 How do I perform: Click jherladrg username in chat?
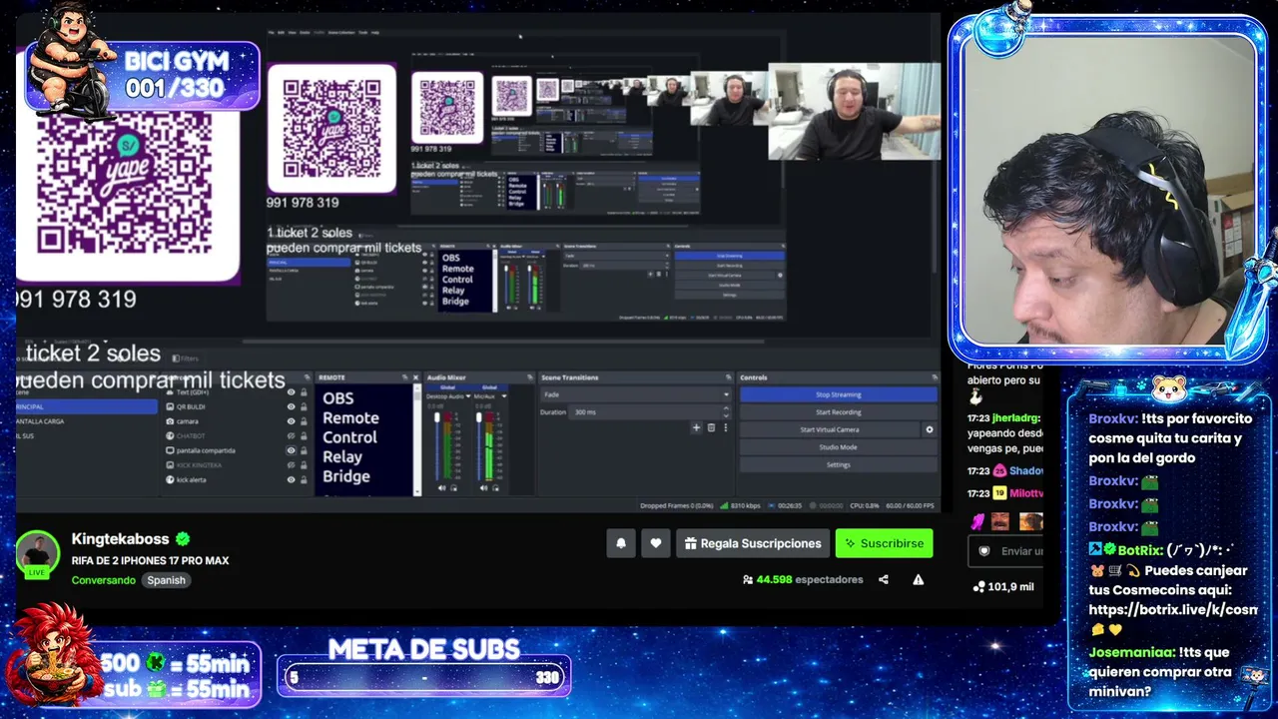click(x=1016, y=419)
